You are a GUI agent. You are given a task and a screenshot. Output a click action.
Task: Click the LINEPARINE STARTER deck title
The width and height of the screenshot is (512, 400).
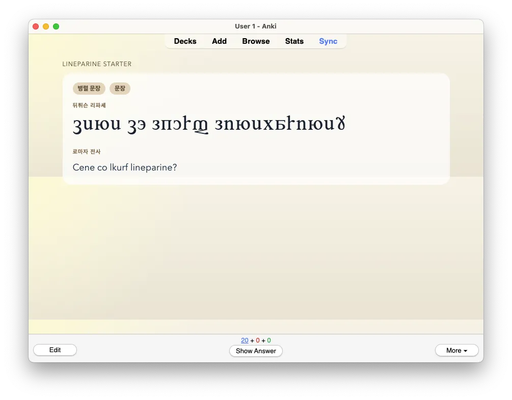[96, 64]
